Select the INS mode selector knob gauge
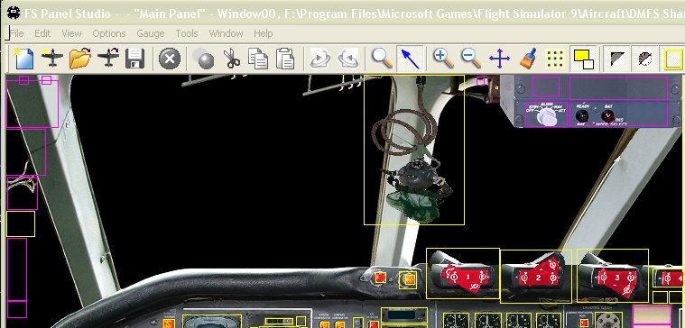 click(x=547, y=114)
